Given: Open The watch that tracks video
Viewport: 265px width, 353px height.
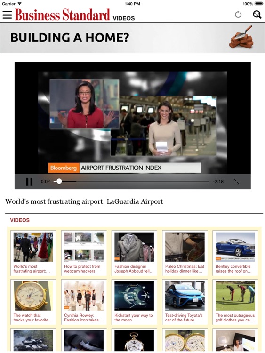Looking at the screenshot, I should [33, 296].
